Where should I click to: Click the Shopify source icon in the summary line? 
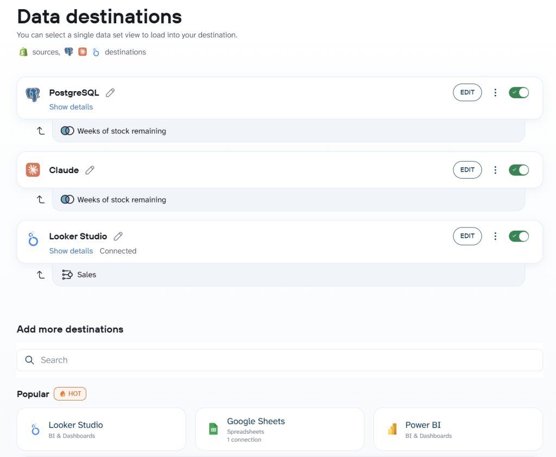[x=23, y=52]
